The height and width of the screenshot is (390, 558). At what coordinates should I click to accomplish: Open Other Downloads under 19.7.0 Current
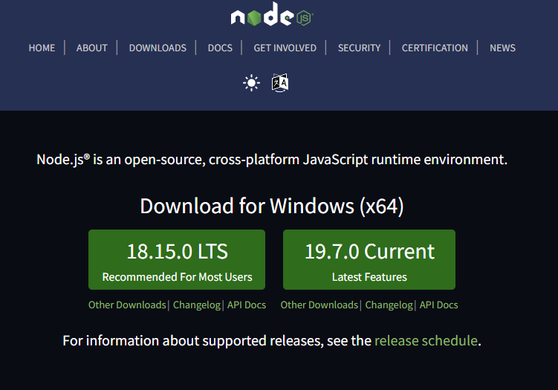click(319, 305)
